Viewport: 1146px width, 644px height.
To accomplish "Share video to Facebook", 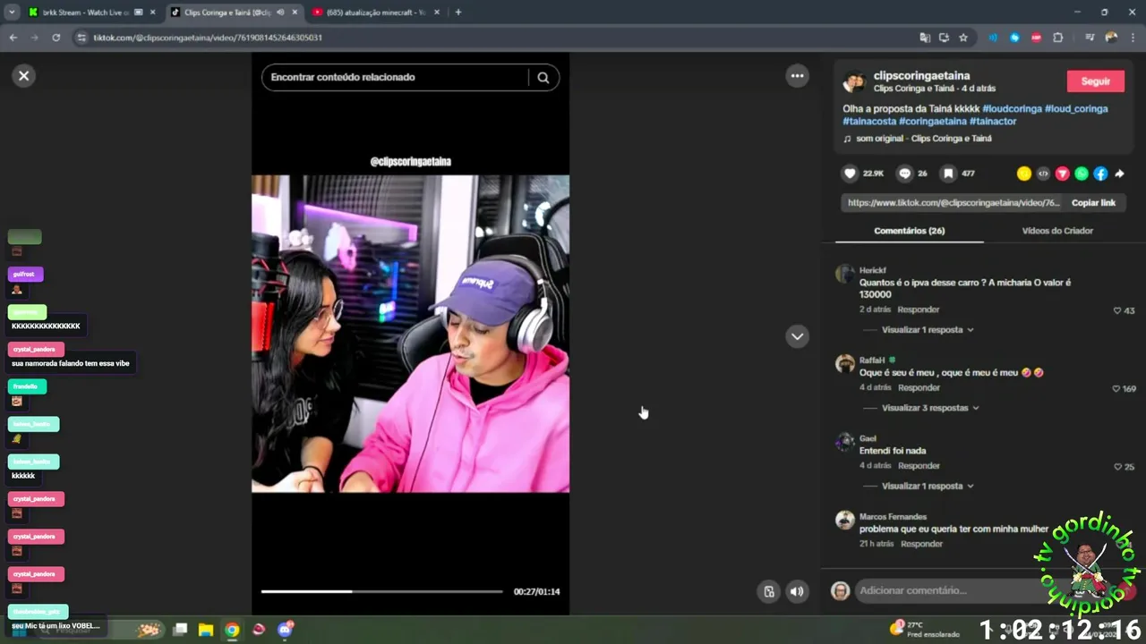I will pos(1100,174).
